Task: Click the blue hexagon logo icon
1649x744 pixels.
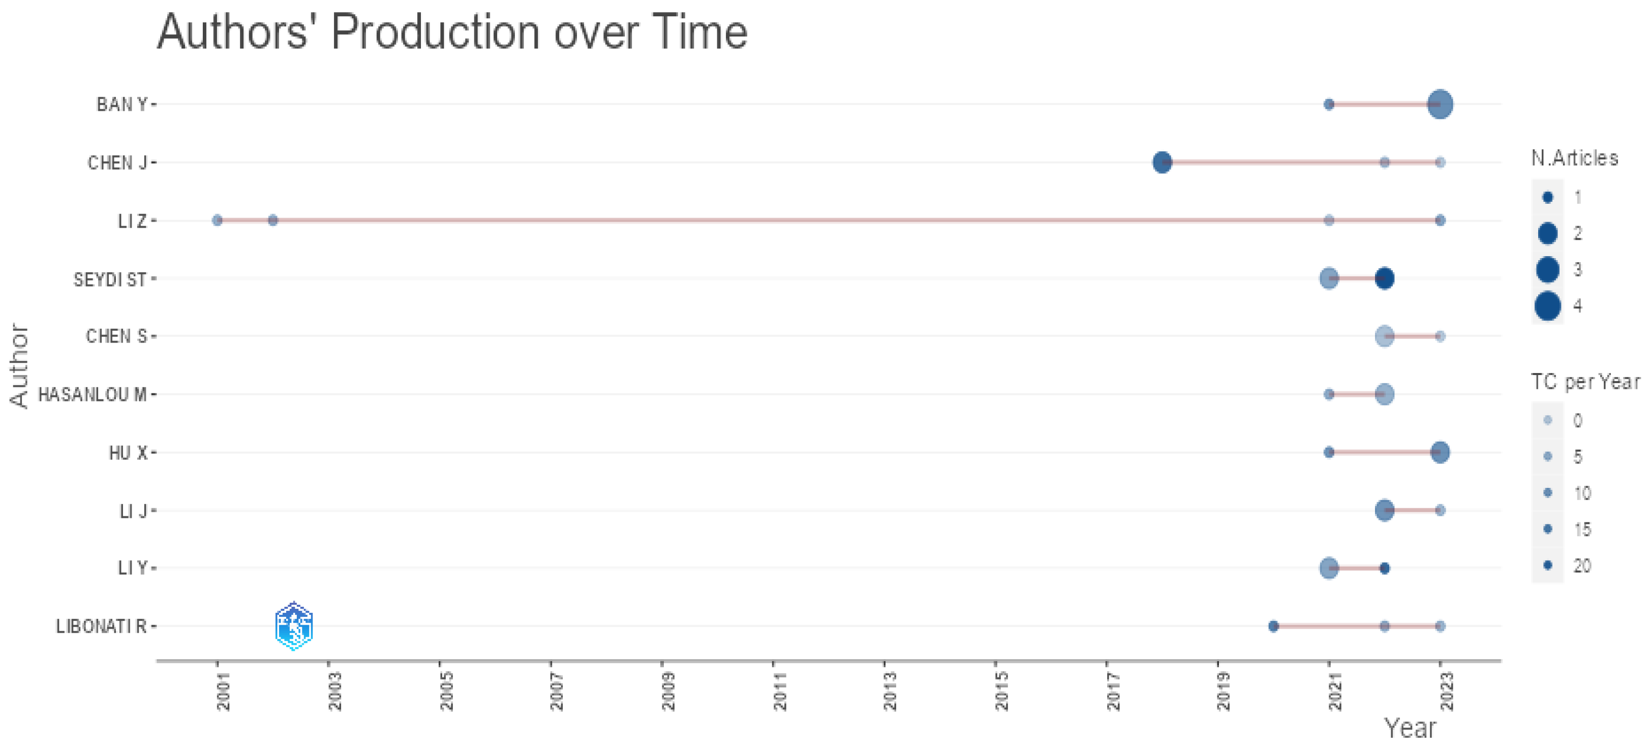Action: tap(294, 626)
